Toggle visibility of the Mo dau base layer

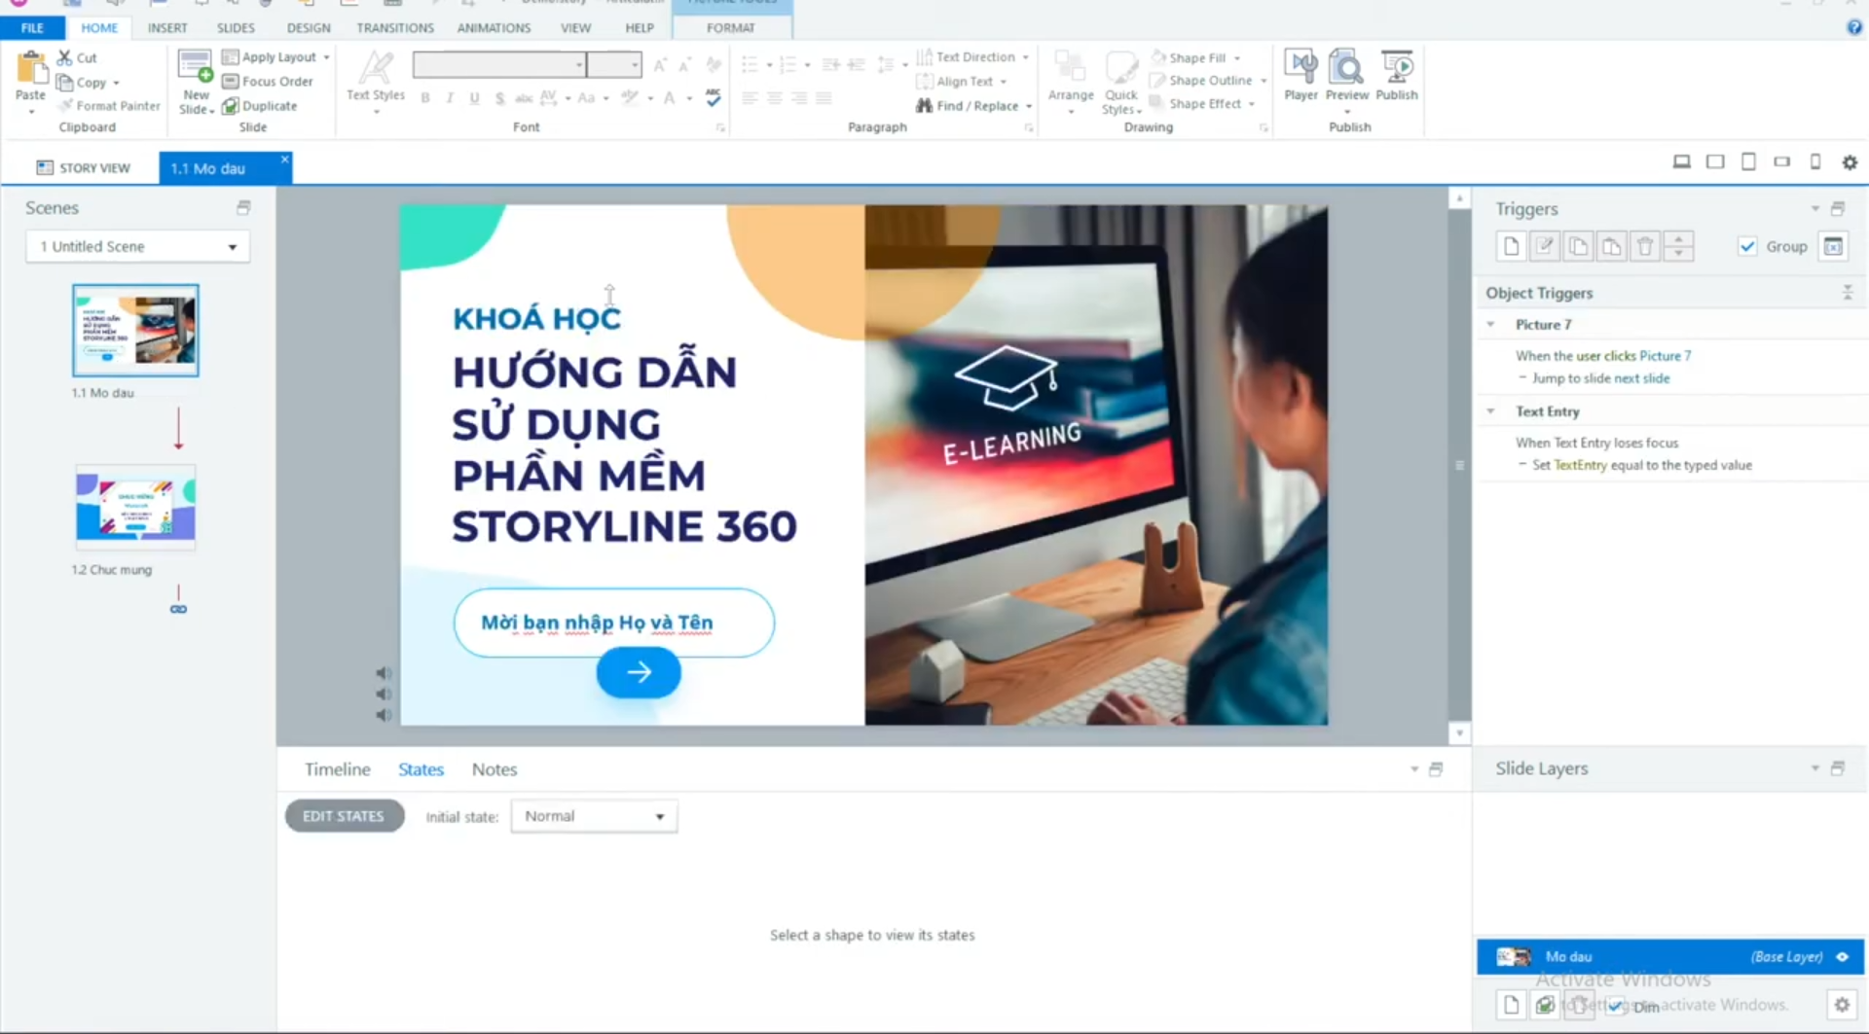[1843, 956]
